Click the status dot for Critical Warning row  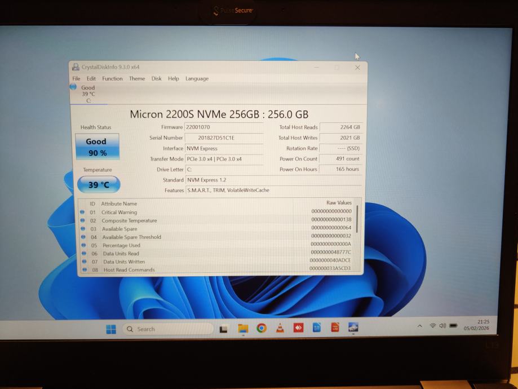click(x=82, y=212)
